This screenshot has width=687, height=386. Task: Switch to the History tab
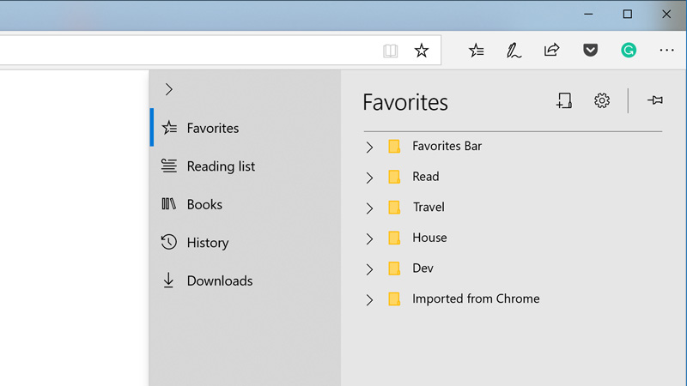click(x=207, y=243)
